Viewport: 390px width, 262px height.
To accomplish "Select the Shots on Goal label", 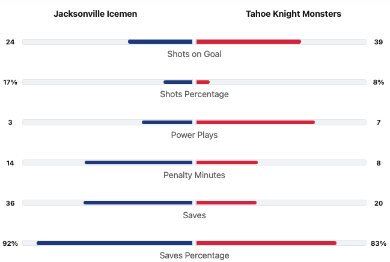I will 194,54.
